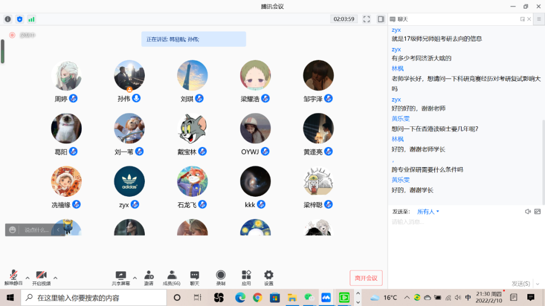Open 所有人 recipient dropdown in chat
545x306 pixels.
(428, 212)
